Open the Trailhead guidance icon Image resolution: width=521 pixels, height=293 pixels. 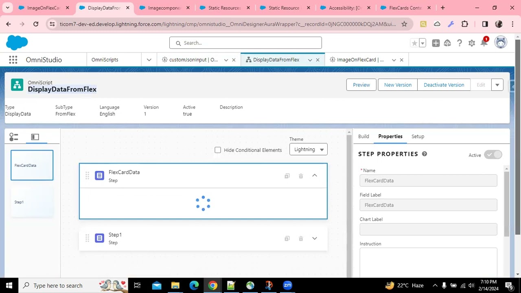pyautogui.click(x=447, y=43)
